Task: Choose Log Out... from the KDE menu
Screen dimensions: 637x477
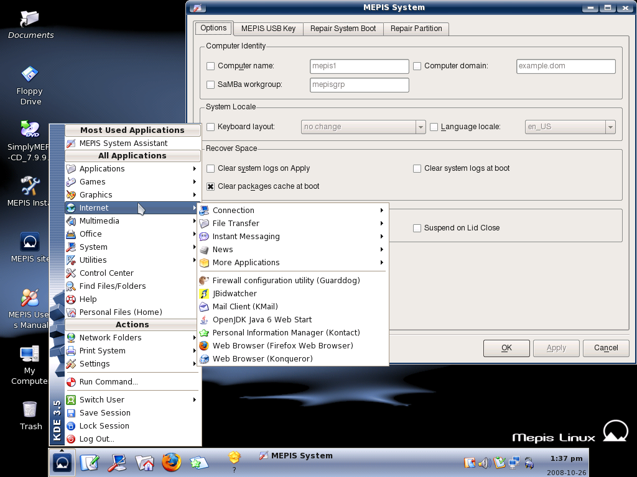Action: (133, 439)
